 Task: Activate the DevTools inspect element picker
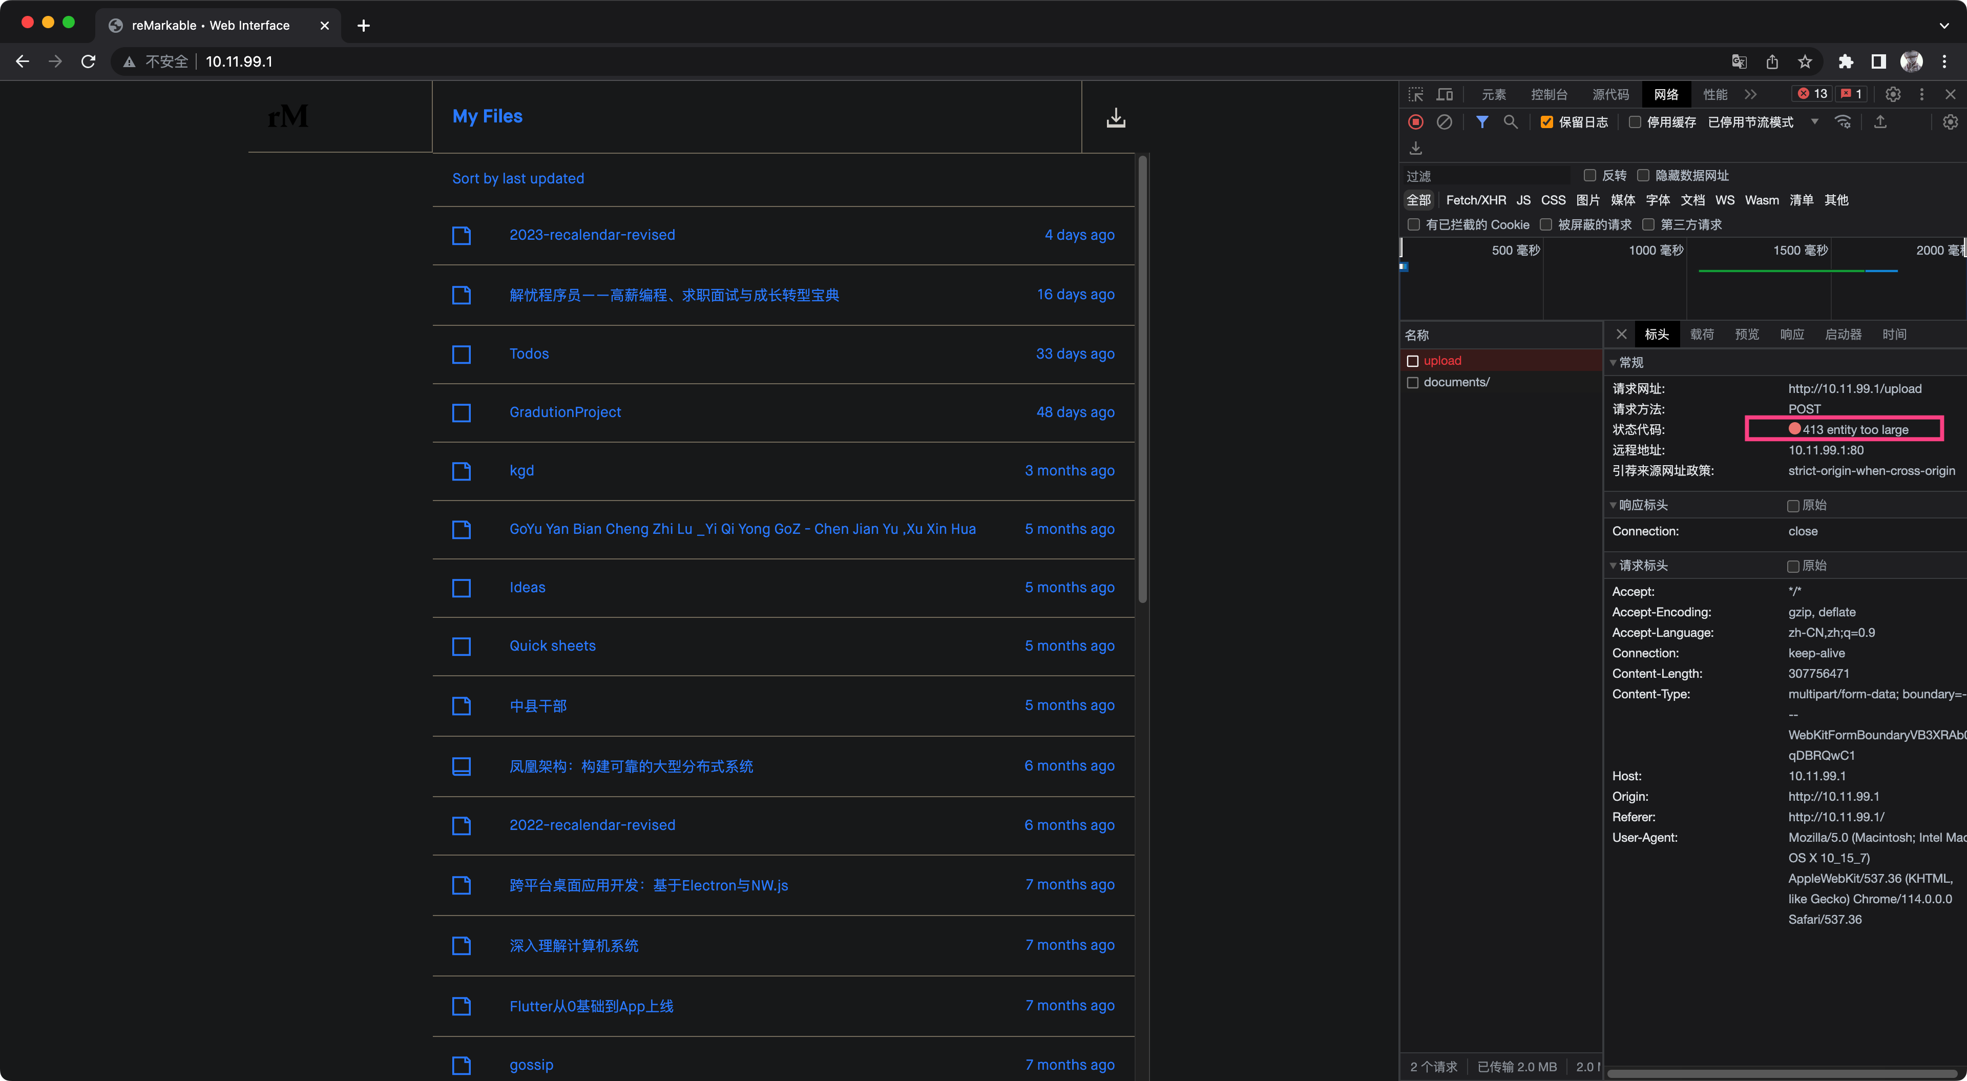(x=1416, y=94)
